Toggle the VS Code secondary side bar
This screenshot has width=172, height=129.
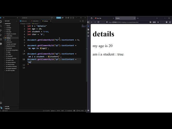click(x=73, y=18)
